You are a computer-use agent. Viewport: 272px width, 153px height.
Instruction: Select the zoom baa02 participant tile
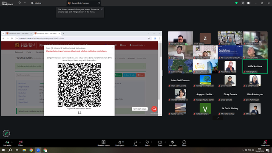(205, 38)
